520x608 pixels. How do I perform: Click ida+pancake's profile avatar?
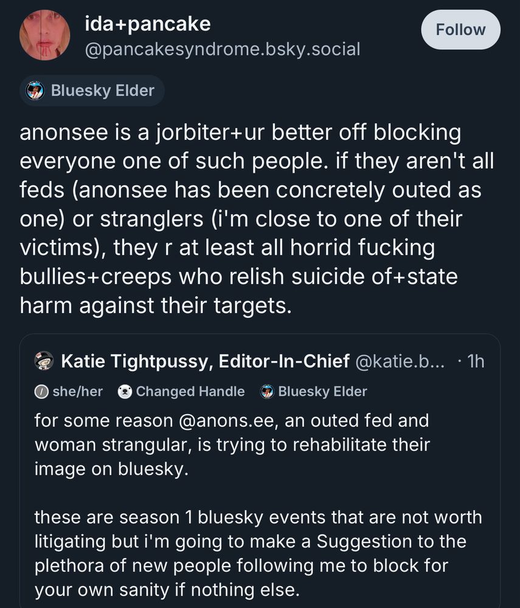(45, 35)
